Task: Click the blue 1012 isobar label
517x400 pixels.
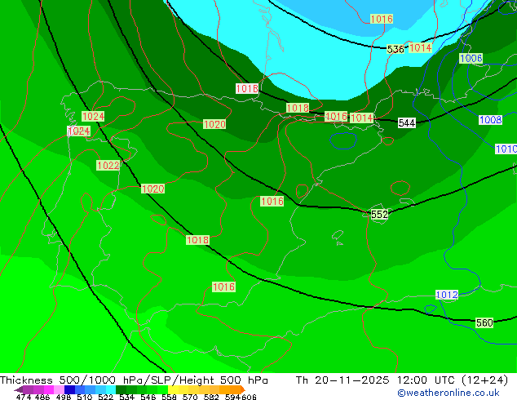Action: pyautogui.click(x=447, y=295)
